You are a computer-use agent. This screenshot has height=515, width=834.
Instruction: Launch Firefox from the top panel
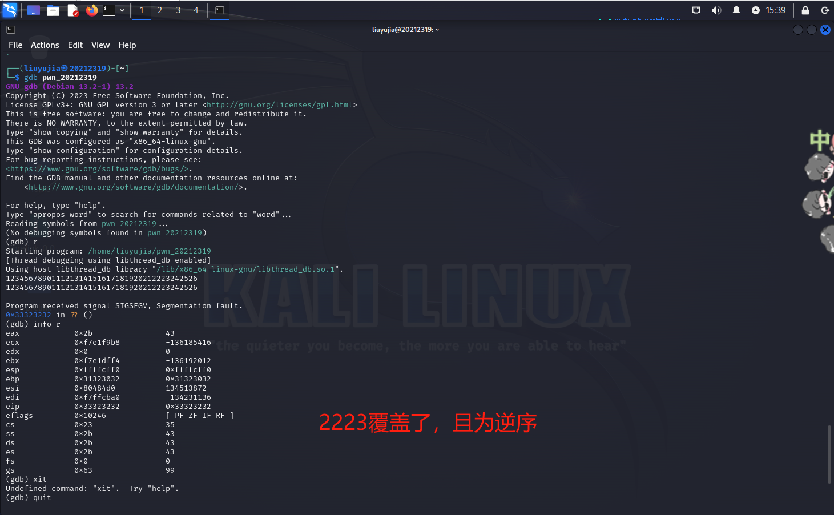[x=92, y=10]
